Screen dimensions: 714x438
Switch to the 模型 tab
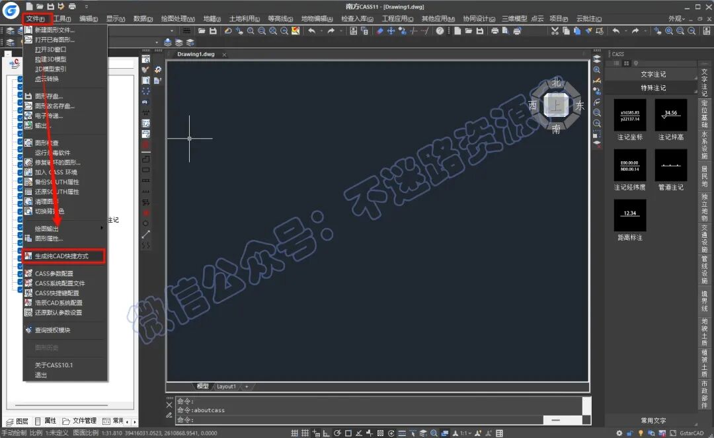coord(203,386)
